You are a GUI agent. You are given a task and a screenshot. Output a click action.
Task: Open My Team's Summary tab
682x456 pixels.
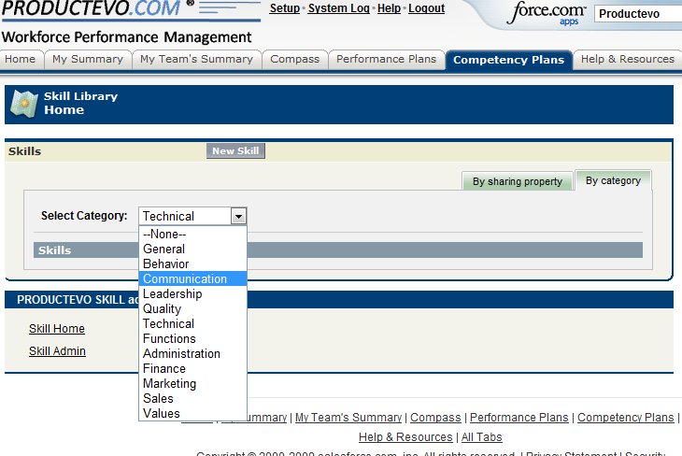click(196, 59)
